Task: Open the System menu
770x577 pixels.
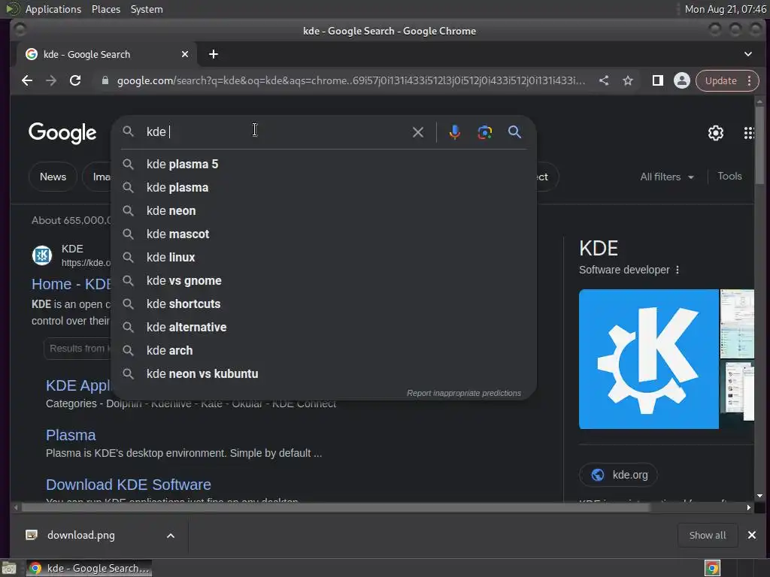Action: click(147, 9)
